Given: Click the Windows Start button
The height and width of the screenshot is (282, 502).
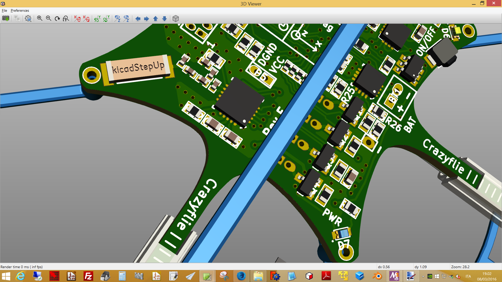Looking at the screenshot, I should (x=6, y=276).
